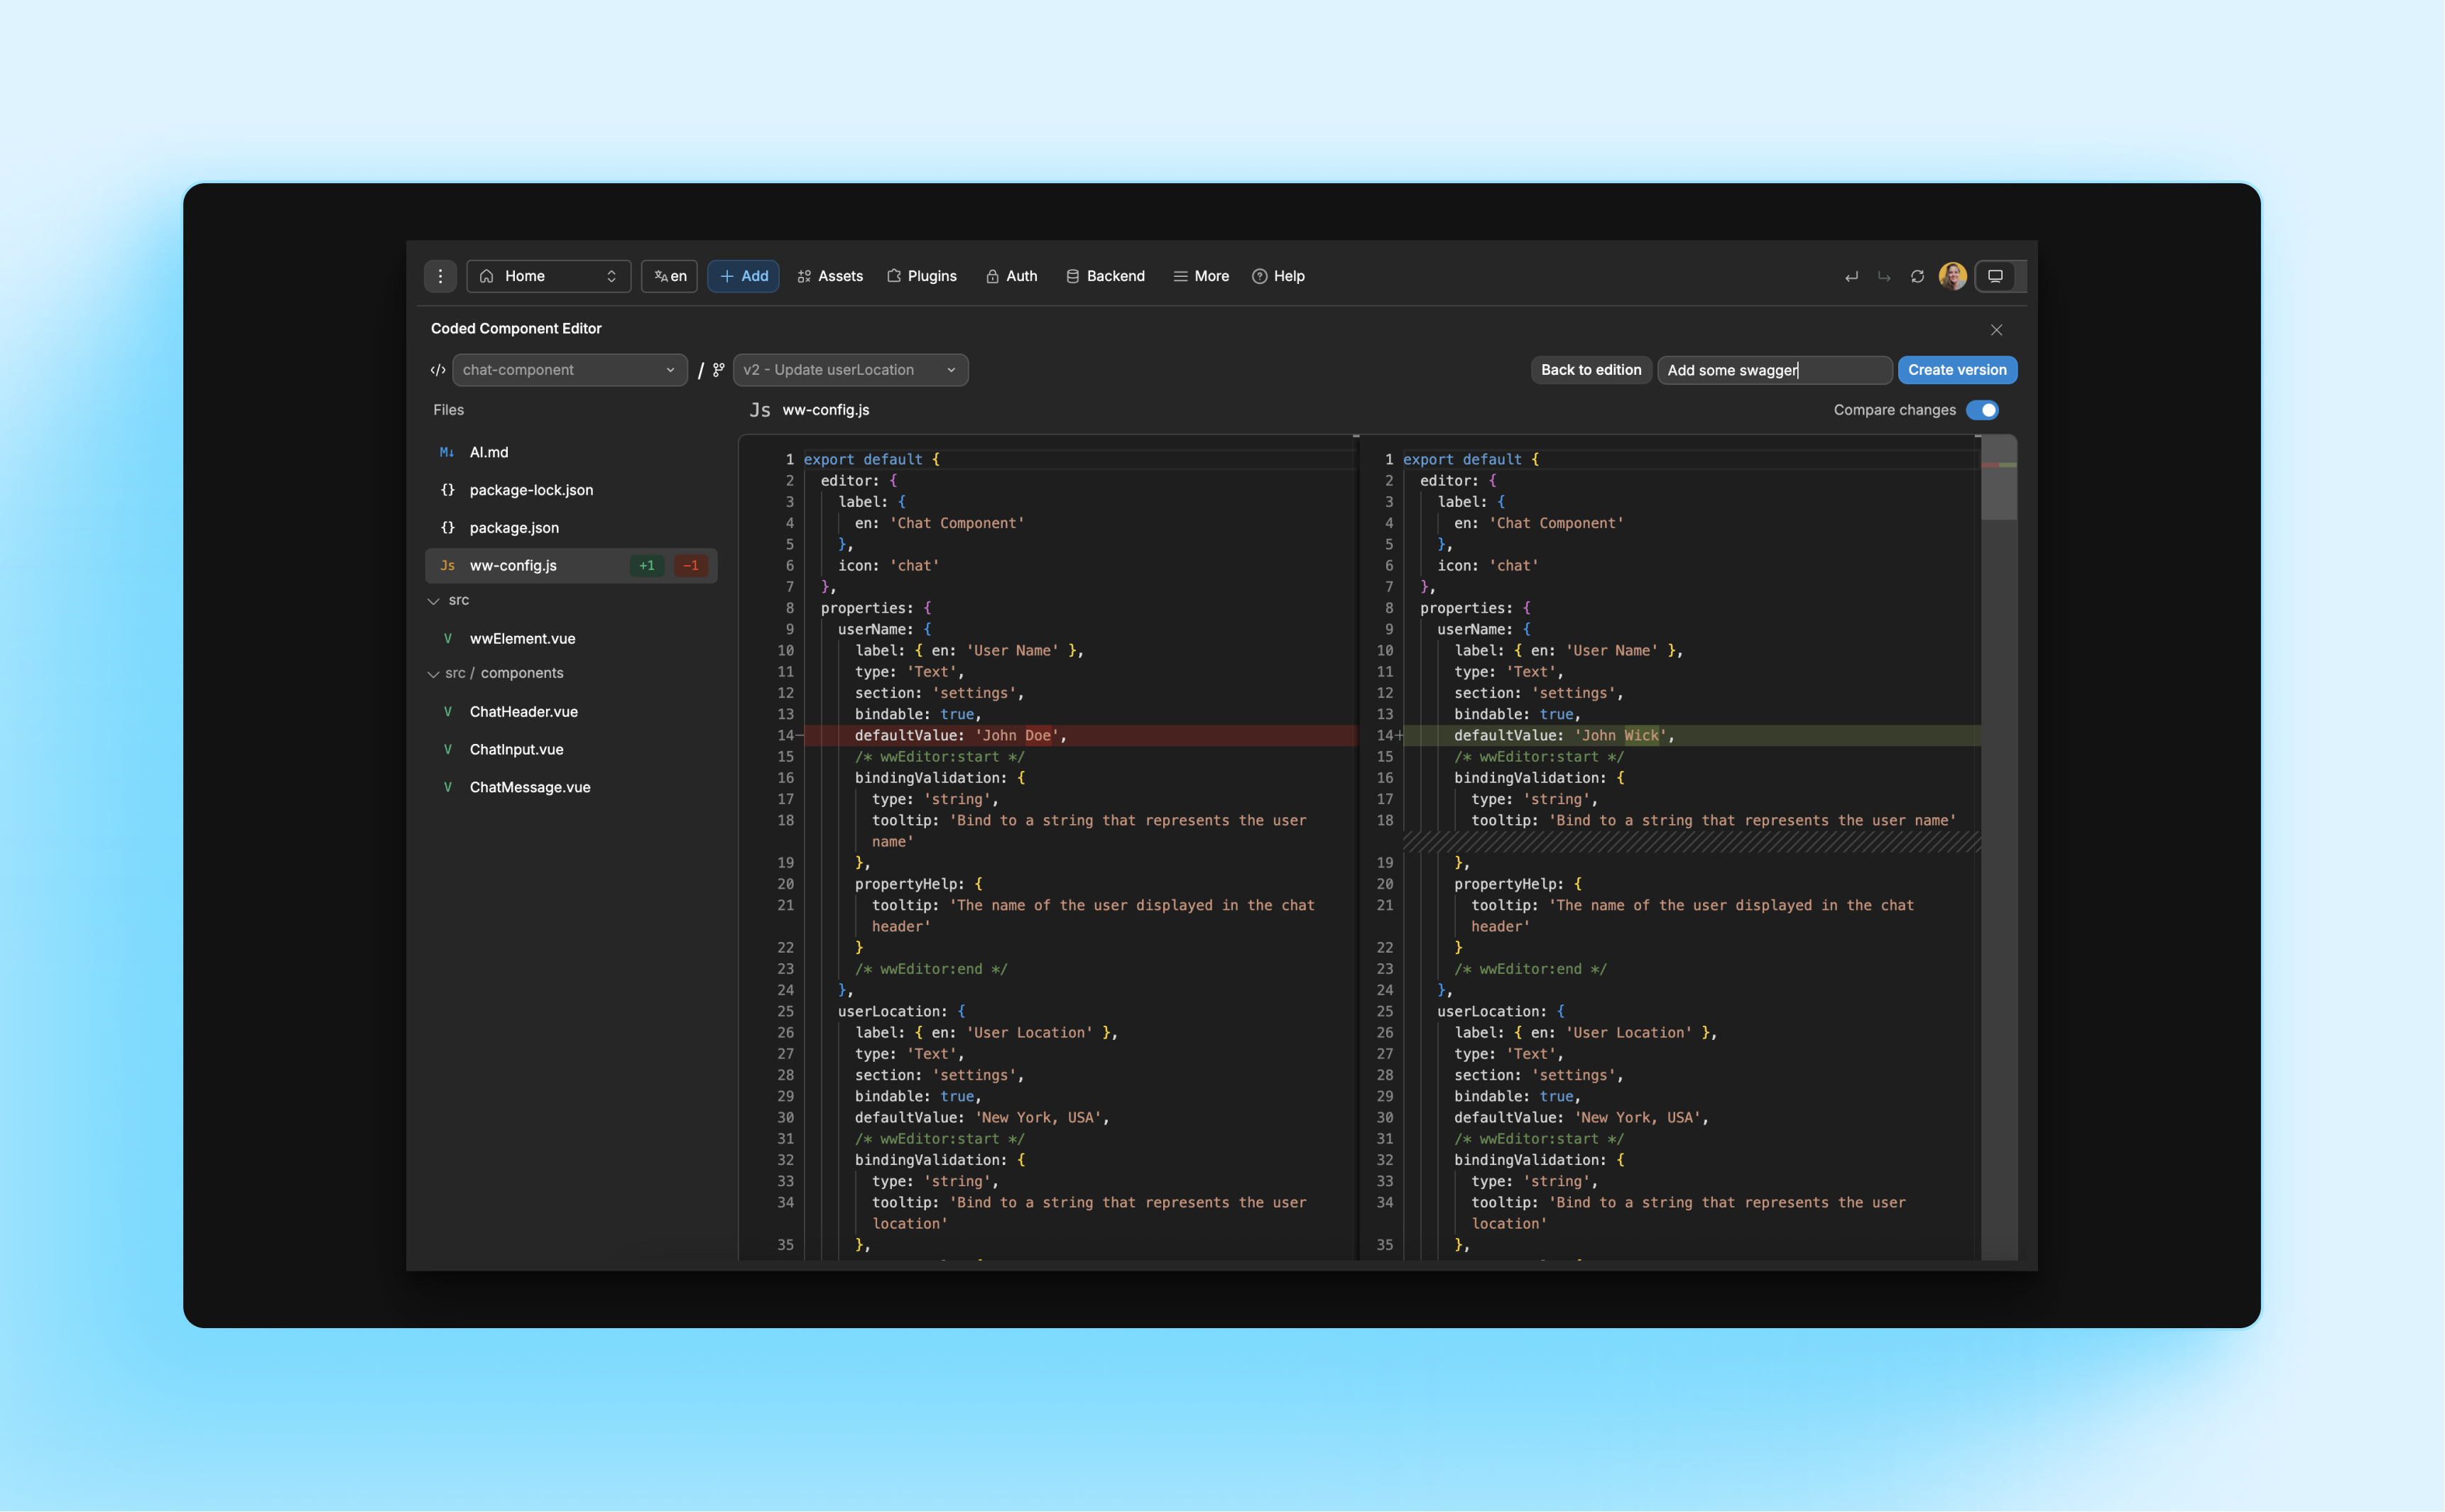This screenshot has height=1512, width=2445.
Task: Focus the version name input field
Action: tap(1773, 370)
